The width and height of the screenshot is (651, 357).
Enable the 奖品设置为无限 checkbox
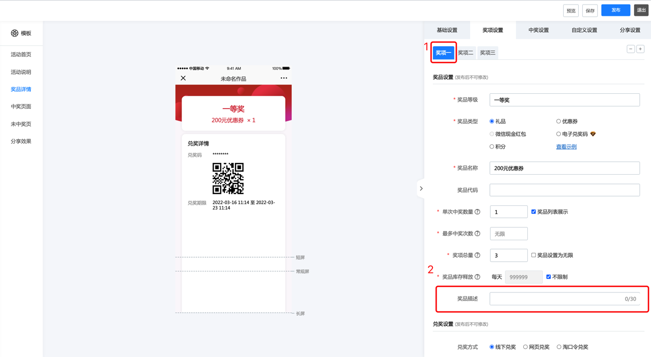coord(534,255)
